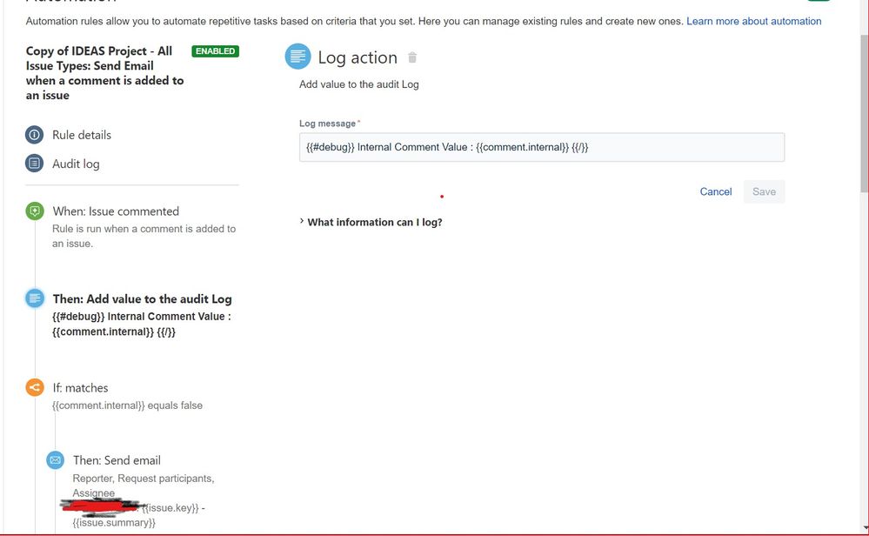Delete the Log action via trash icon
Image resolution: width=869 pixels, height=536 pixels.
point(412,57)
